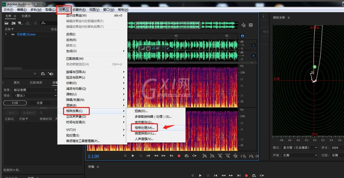Click the overview display list icon

coord(251,25)
